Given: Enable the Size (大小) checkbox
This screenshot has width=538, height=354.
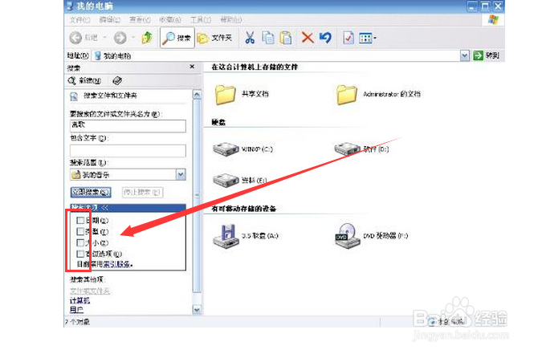Looking at the screenshot, I should 80,243.
